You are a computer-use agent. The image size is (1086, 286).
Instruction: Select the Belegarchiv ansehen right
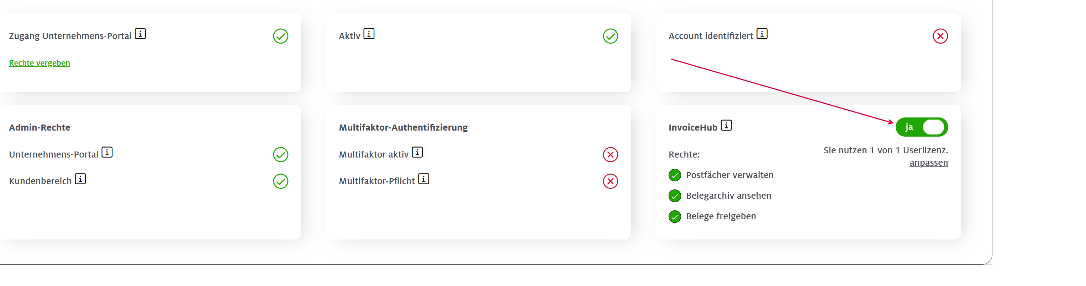click(719, 196)
